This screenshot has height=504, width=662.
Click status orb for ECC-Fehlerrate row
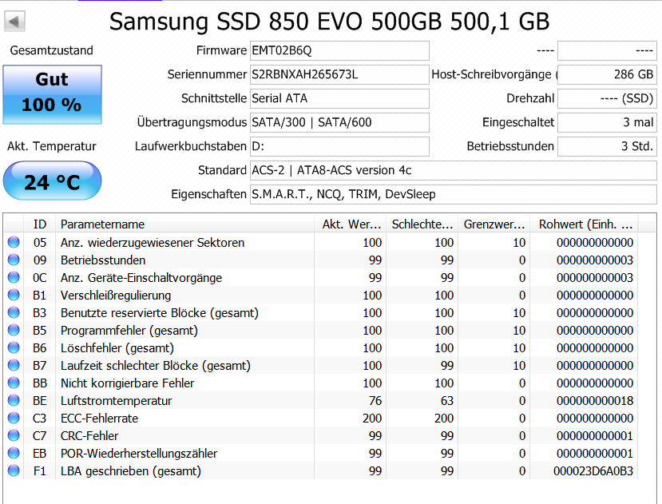[x=14, y=418]
